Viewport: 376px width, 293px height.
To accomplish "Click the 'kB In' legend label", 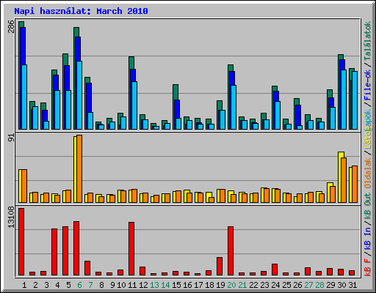I will tap(368, 239).
